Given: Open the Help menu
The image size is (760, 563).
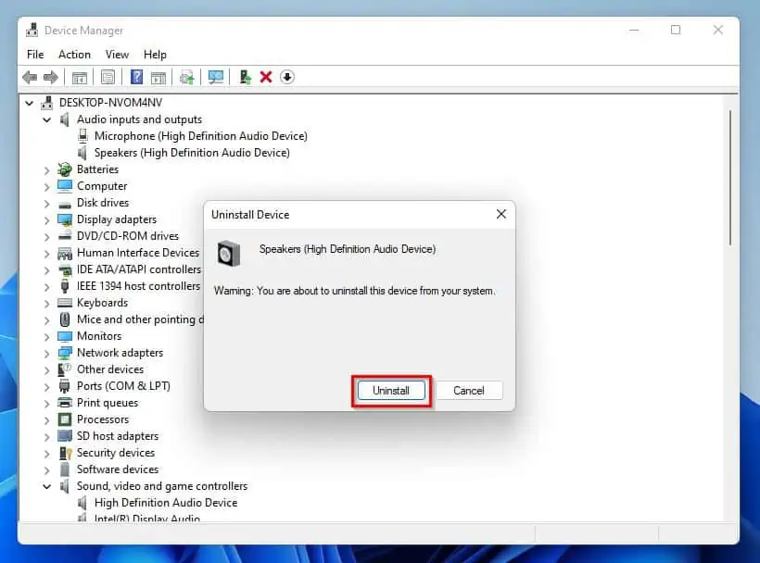Looking at the screenshot, I should coord(155,55).
